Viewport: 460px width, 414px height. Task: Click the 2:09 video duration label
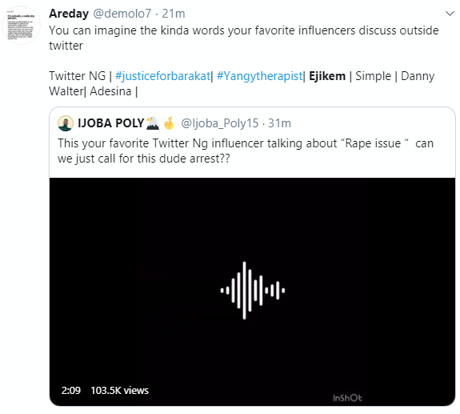coord(71,391)
